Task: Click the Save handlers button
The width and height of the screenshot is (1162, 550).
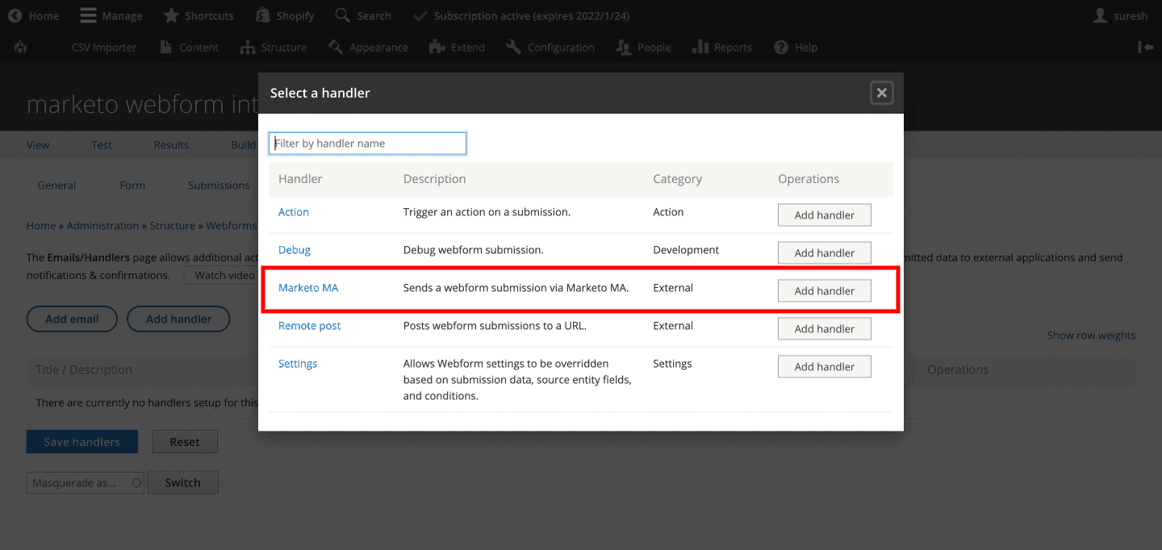Action: [x=82, y=442]
